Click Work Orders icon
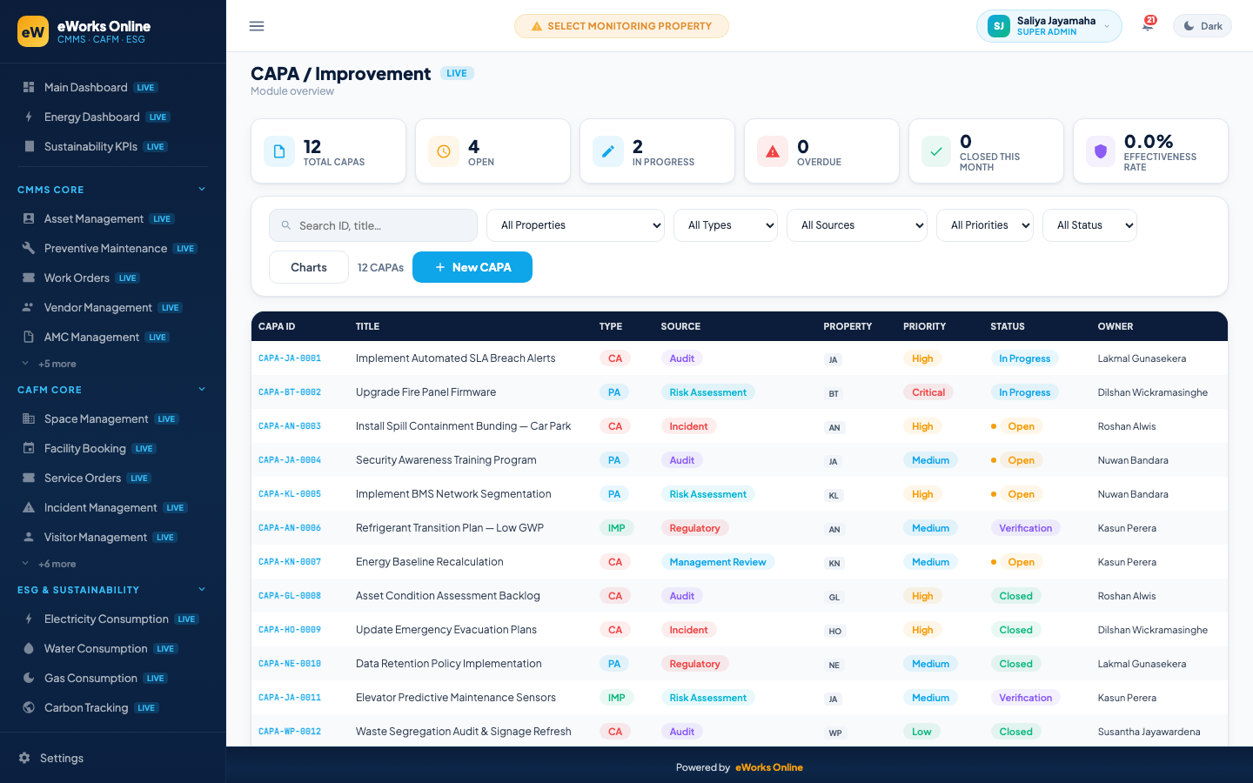The height and width of the screenshot is (783, 1253). pyautogui.click(x=29, y=278)
